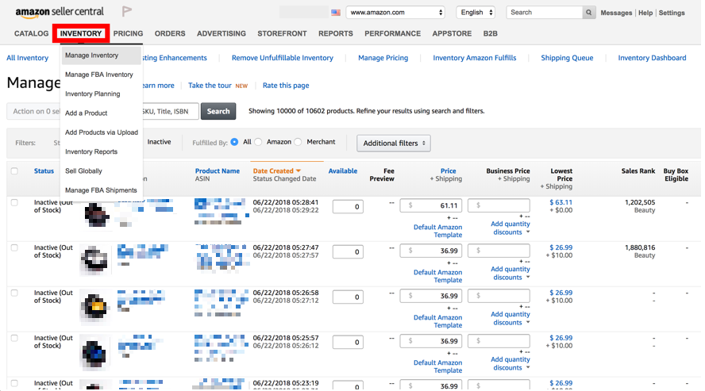Open the Action on selected dropdown
Screen dimensions: 705x391
[x=33, y=111]
